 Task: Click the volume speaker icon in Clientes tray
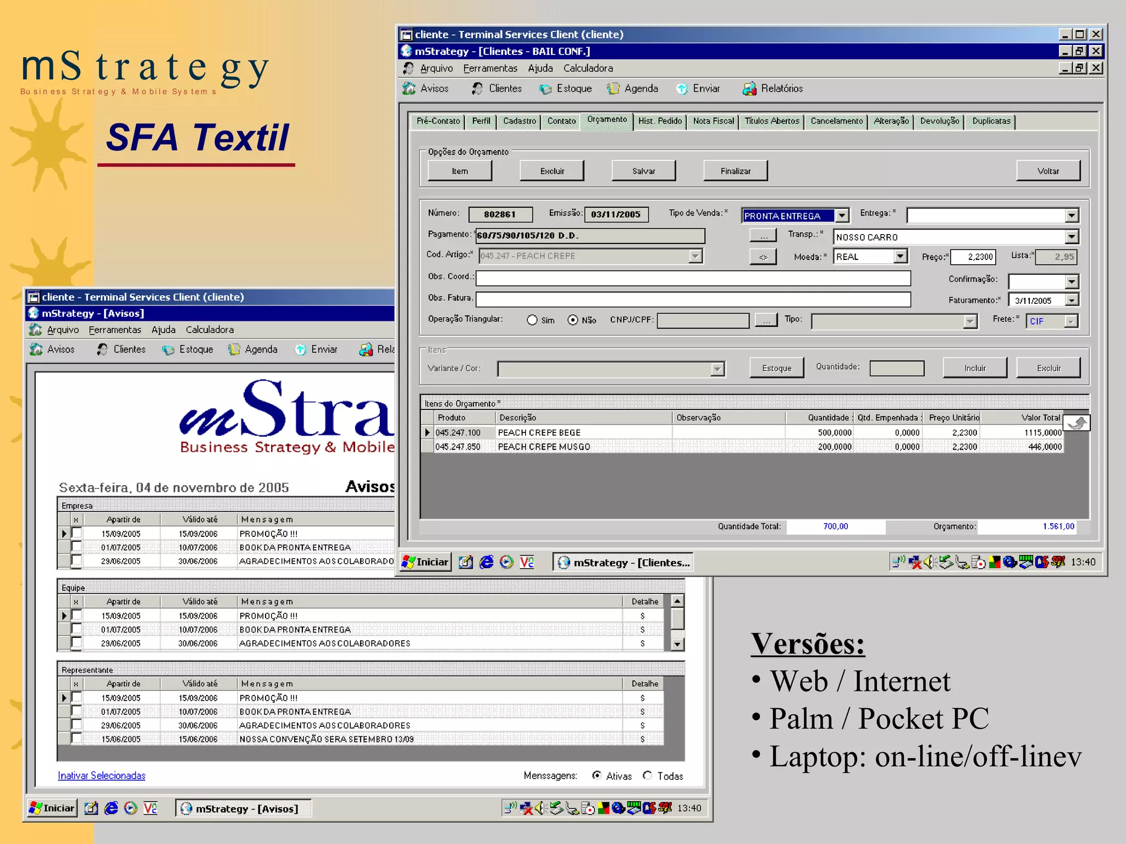tap(928, 562)
